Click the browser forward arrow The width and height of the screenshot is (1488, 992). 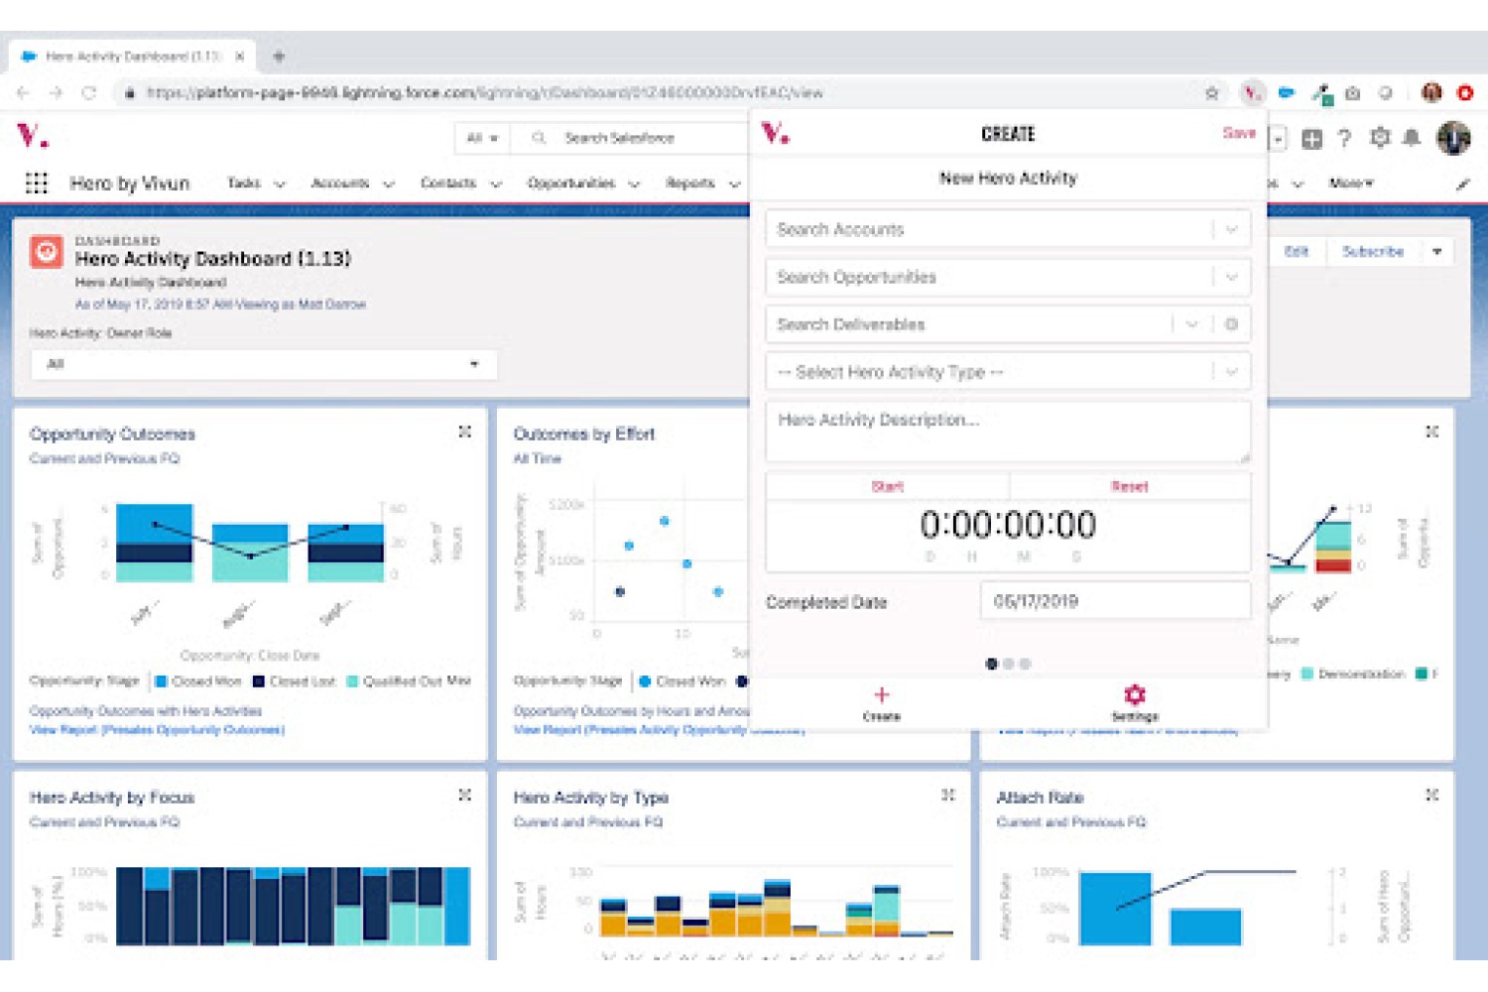(57, 93)
